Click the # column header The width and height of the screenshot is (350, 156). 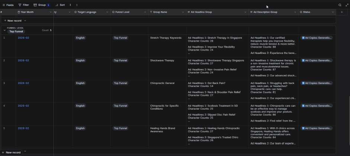(1, 12)
